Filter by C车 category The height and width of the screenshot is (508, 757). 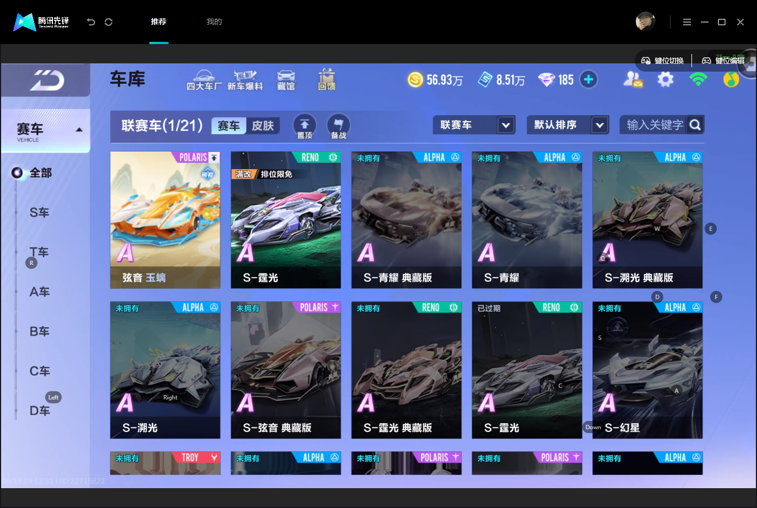tap(39, 371)
